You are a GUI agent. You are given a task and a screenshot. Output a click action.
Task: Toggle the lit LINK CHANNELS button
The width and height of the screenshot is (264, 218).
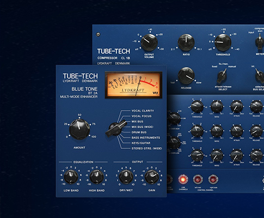pos(183,179)
